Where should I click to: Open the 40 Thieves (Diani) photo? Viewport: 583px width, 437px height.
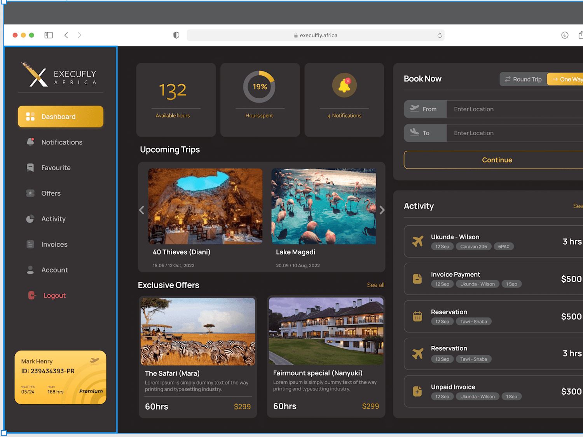click(x=205, y=206)
